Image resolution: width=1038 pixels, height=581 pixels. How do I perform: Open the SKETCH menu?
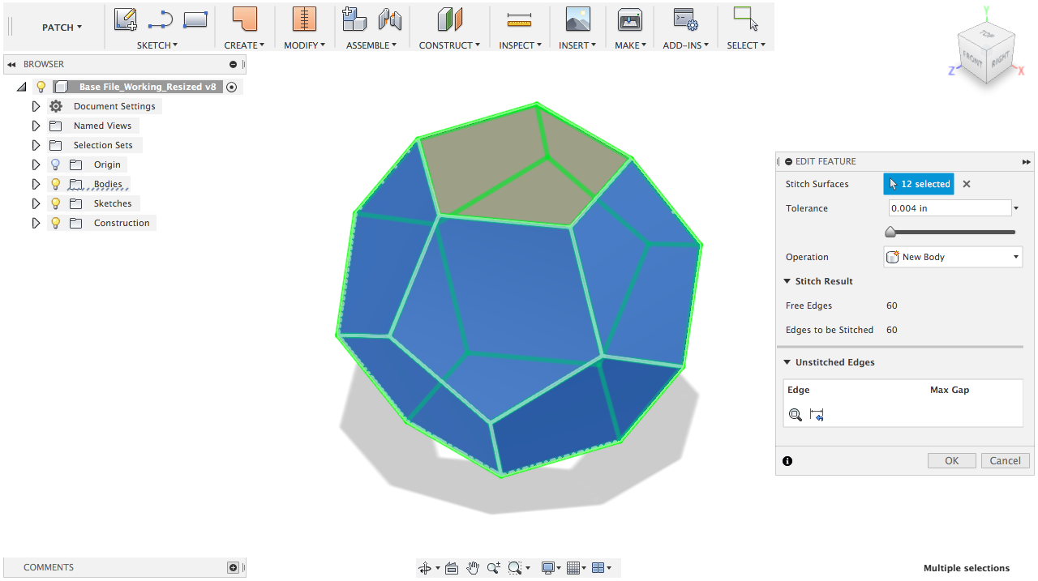point(157,45)
